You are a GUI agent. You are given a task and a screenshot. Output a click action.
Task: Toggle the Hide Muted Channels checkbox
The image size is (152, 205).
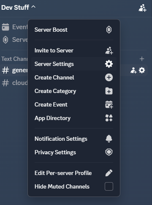click(x=109, y=186)
